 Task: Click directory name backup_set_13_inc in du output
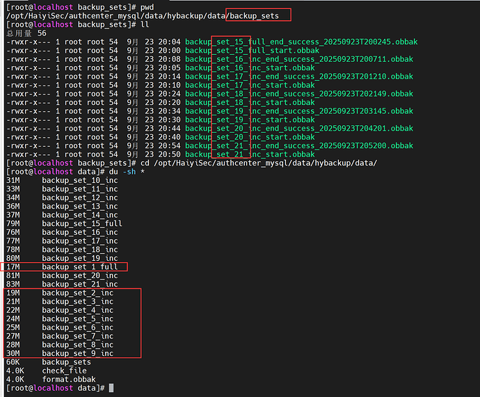tap(80, 206)
